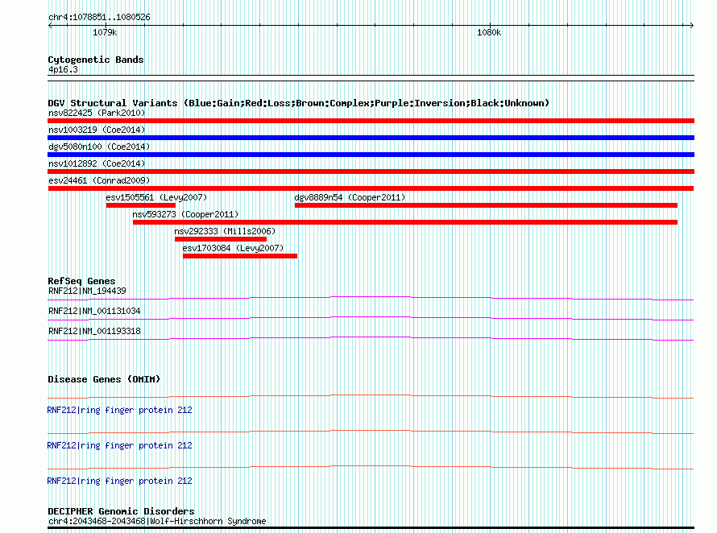
Task: Click the left arrowhead of the ruler
Action: tap(50, 26)
